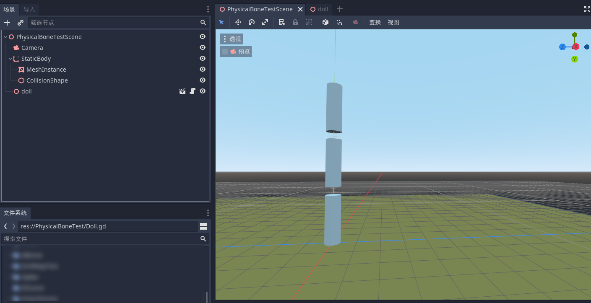Select the top cylinder in viewport
591x303 pixels.
click(334, 108)
